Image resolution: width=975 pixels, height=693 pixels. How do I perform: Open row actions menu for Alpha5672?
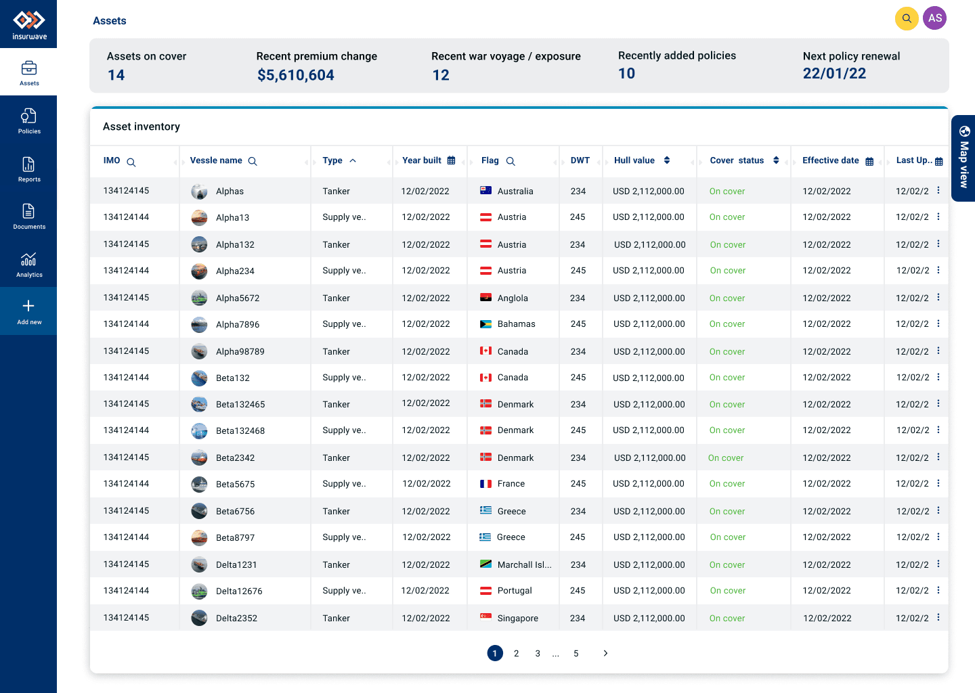938,297
